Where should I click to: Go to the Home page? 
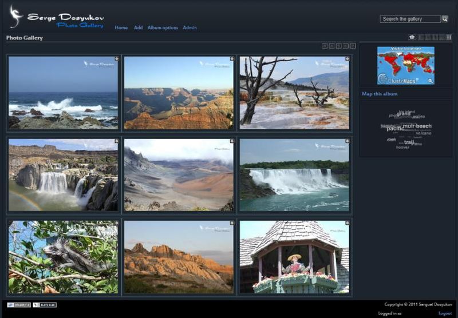point(121,27)
